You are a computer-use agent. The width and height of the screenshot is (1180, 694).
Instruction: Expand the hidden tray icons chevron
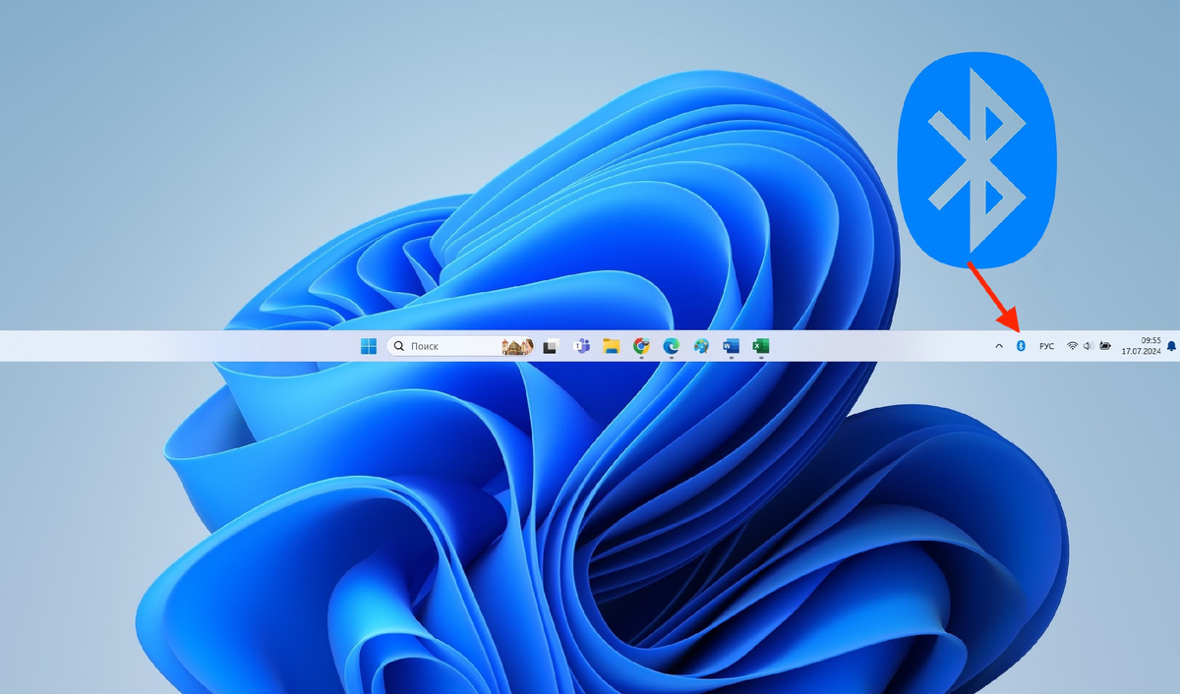999,346
